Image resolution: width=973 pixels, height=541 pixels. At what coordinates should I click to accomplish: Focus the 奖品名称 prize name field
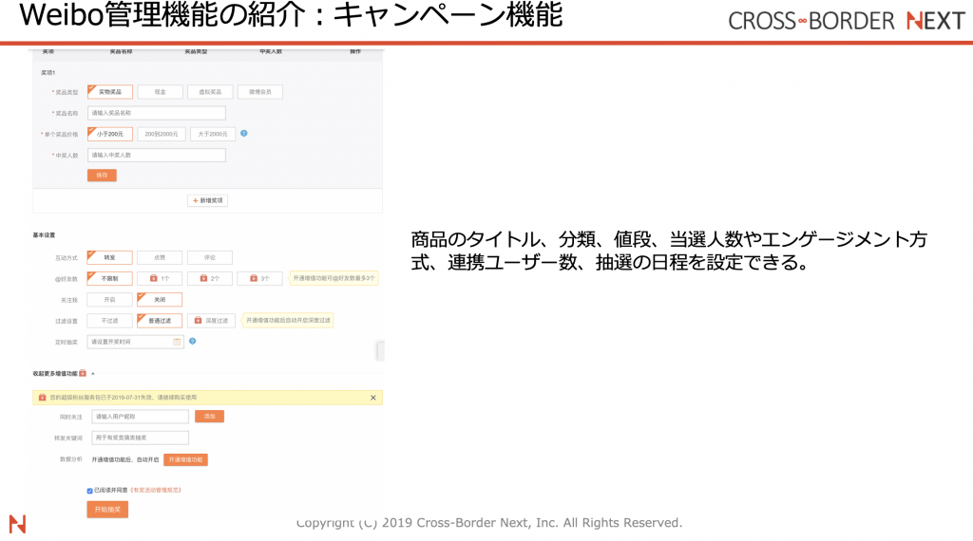(157, 113)
